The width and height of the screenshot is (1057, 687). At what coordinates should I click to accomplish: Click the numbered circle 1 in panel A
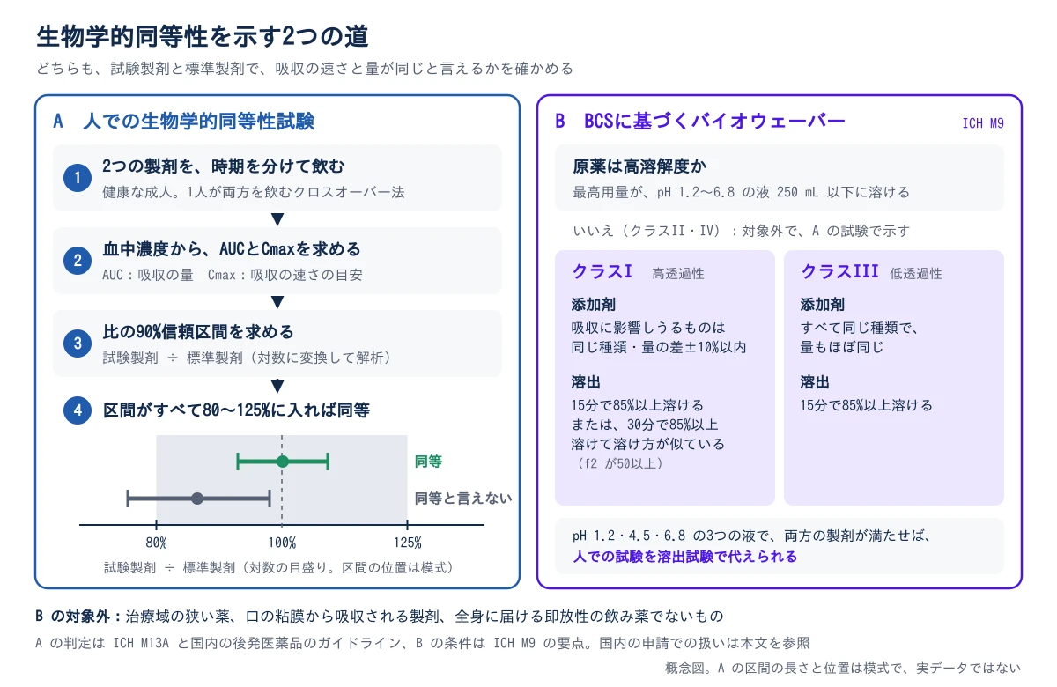point(78,179)
